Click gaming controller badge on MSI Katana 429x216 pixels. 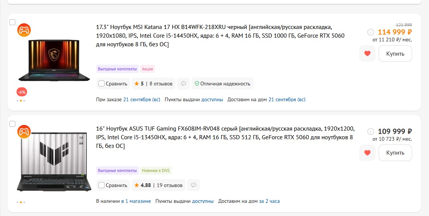(x=24, y=30)
